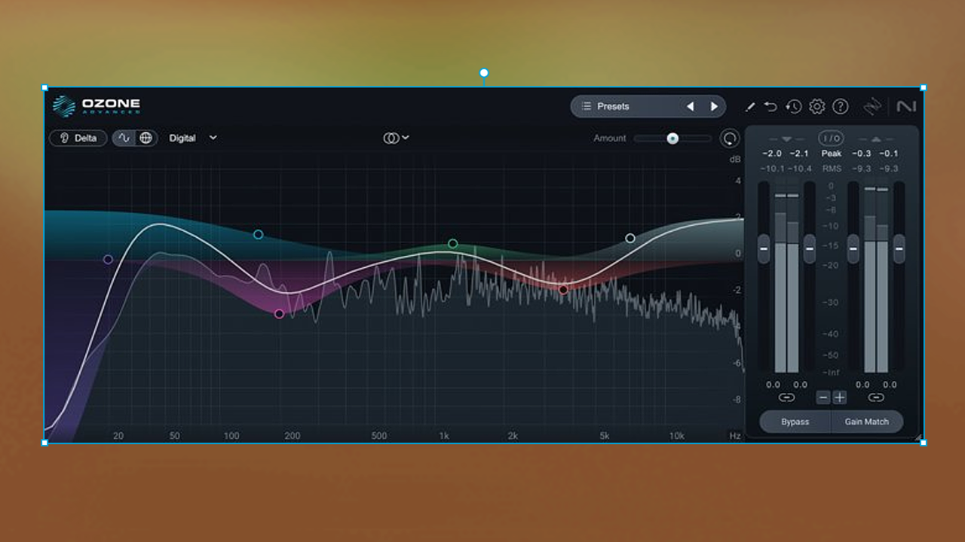Click the undo arrow icon
The image size is (965, 542).
[770, 106]
